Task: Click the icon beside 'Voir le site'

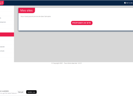Action: point(125,3)
